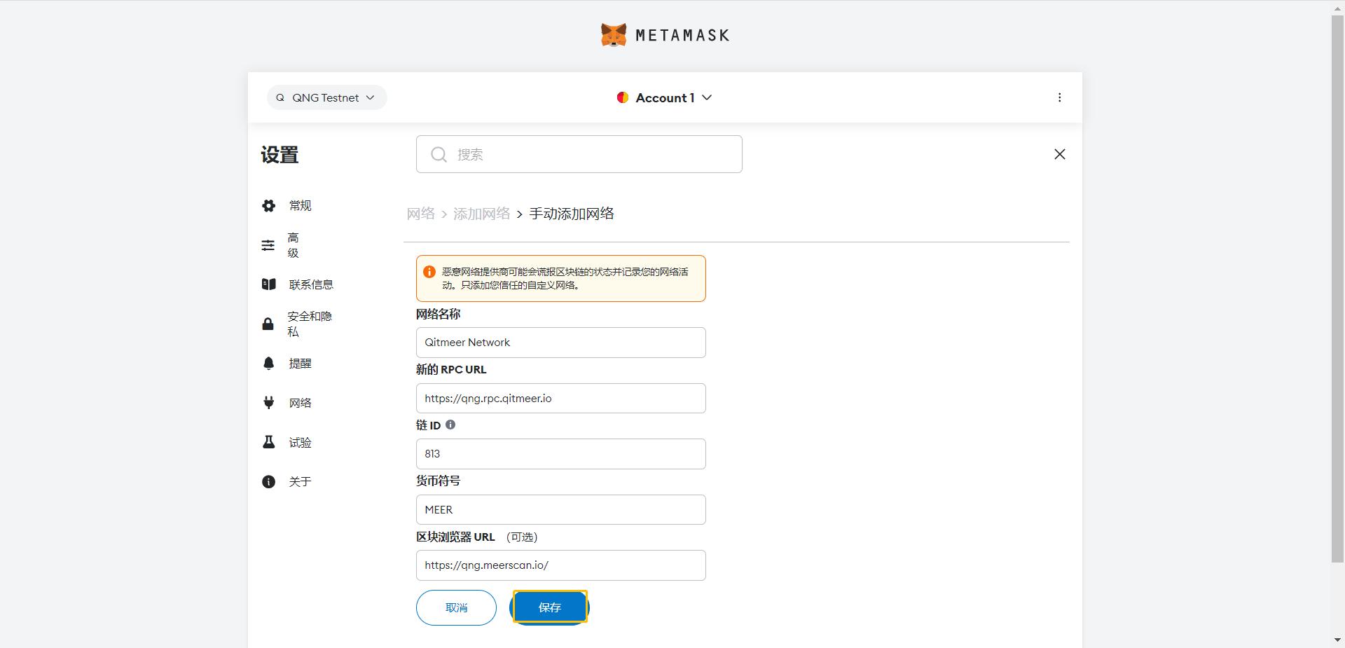The width and height of the screenshot is (1345, 648).
Task: Click the 安全和隐私 lock icon
Action: point(268,324)
